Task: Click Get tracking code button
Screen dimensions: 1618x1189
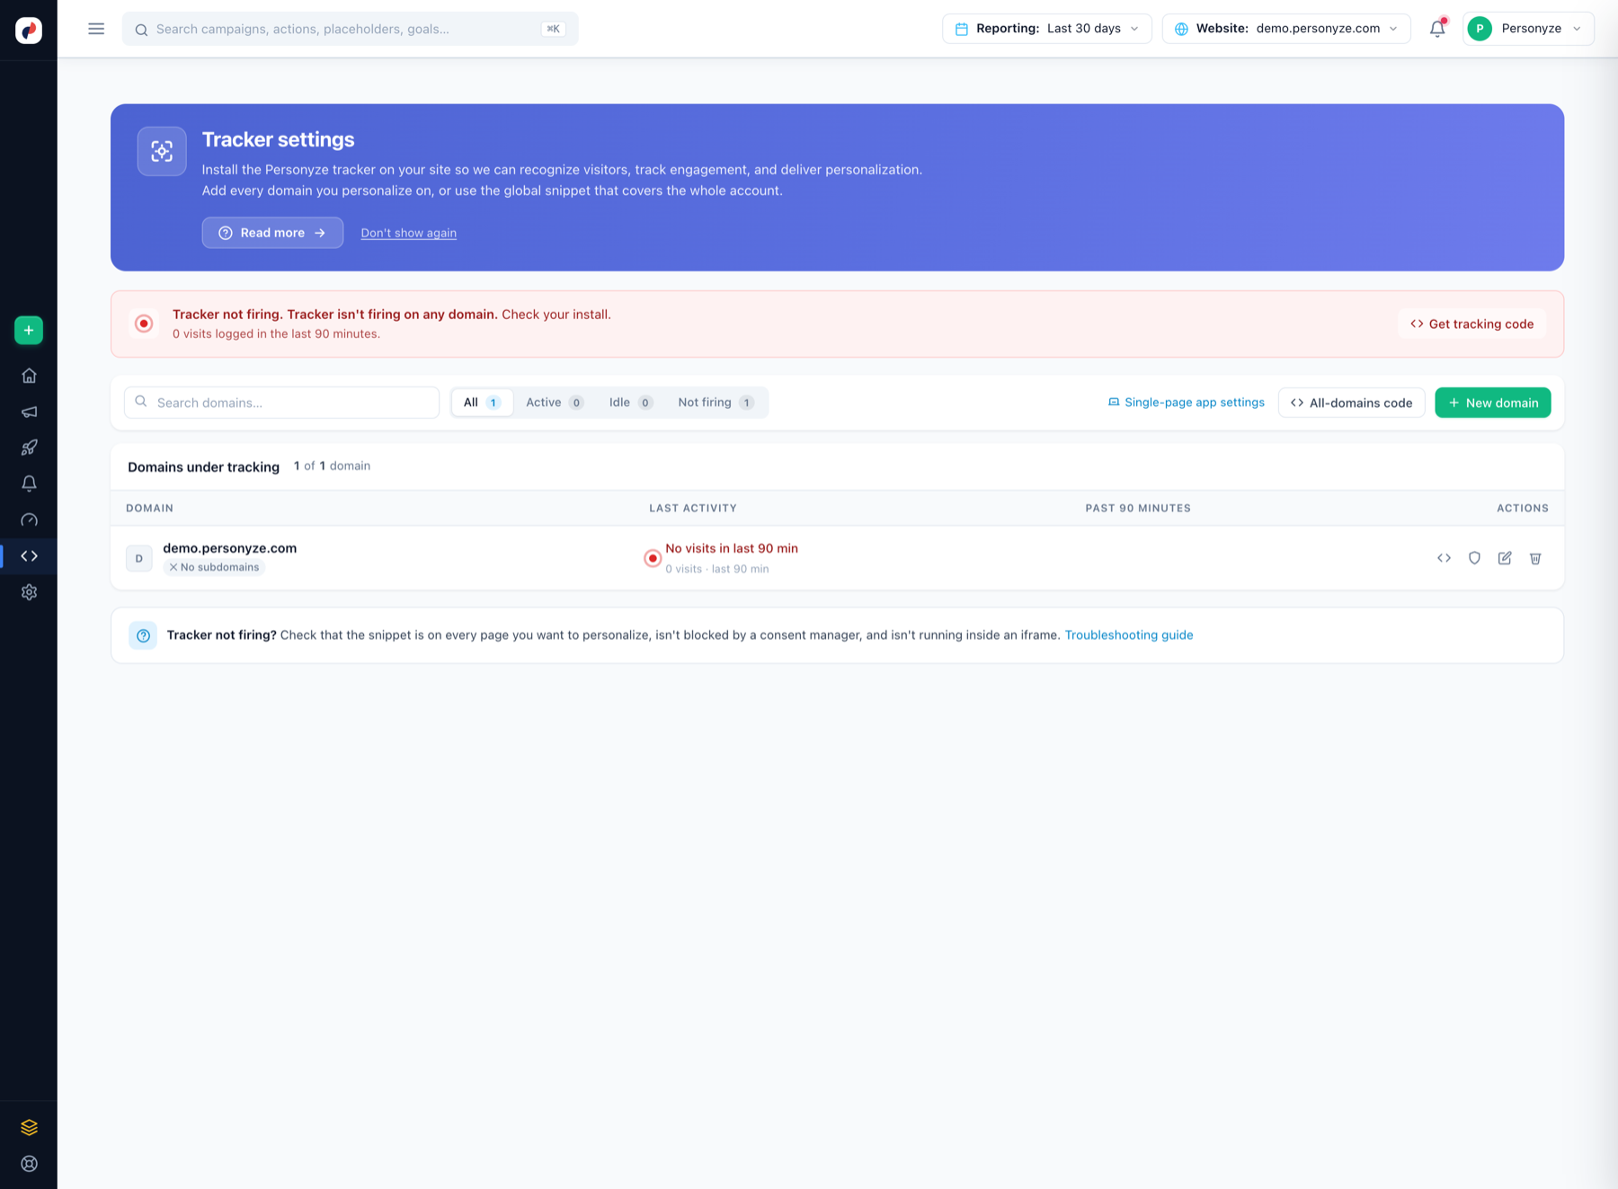Action: click(x=1471, y=324)
